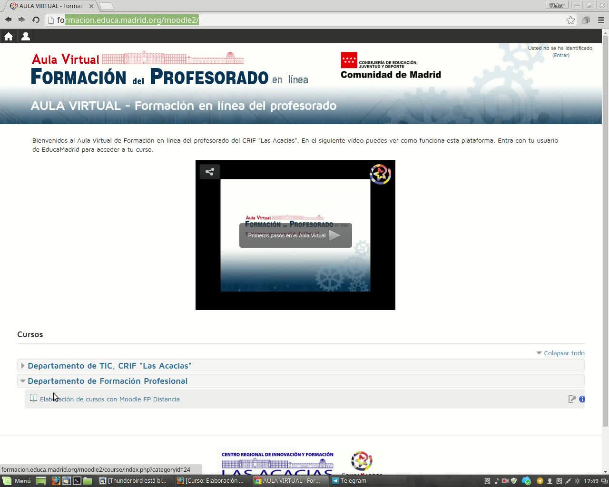This screenshot has width=609, height=487.
Task: Close the AULA VIRTUAL browser tab
Action: [x=91, y=6]
